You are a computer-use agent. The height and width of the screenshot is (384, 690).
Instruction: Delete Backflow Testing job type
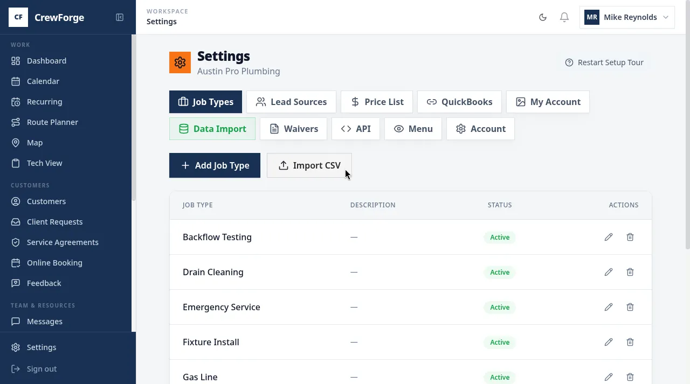pos(630,237)
